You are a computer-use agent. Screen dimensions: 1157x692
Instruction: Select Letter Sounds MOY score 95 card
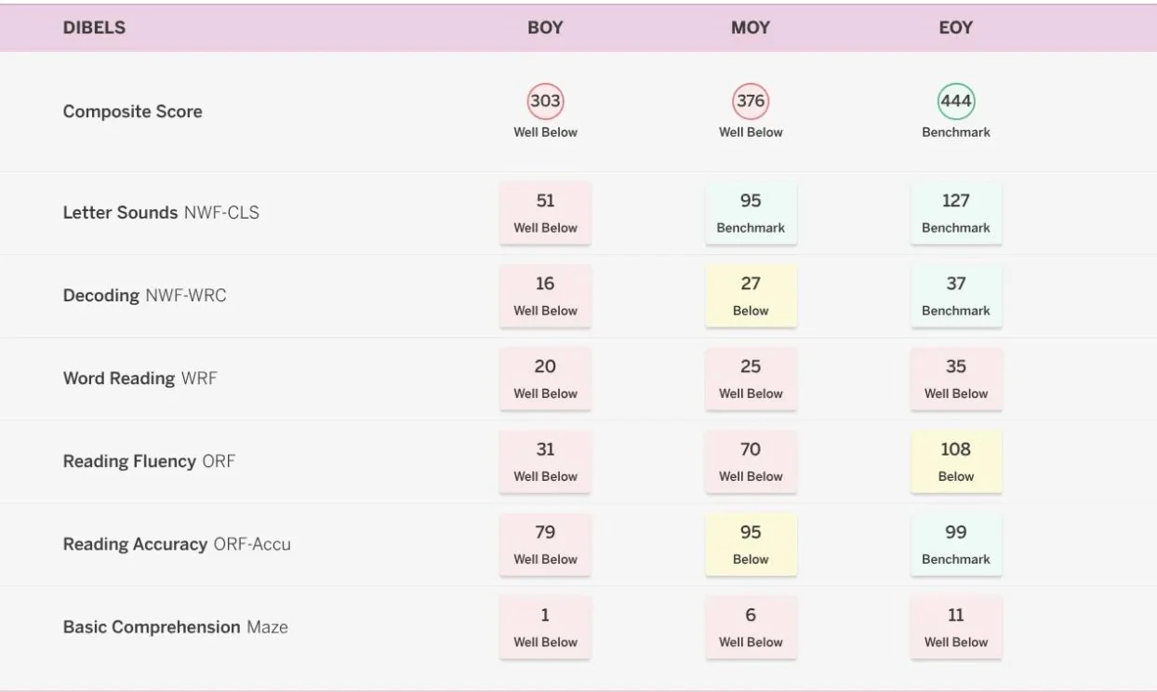tap(751, 213)
